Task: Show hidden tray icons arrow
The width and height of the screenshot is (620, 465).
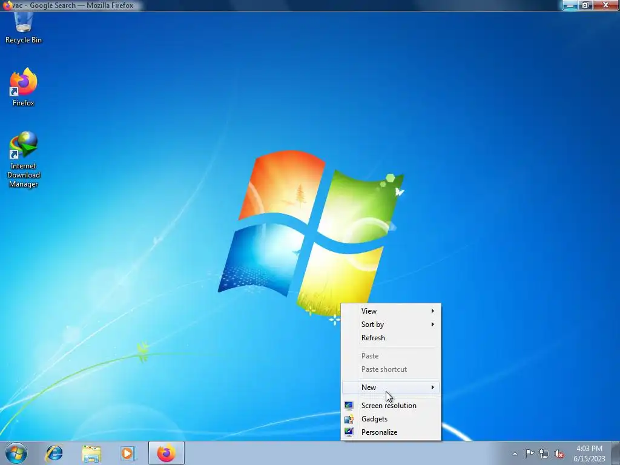Action: (515, 453)
